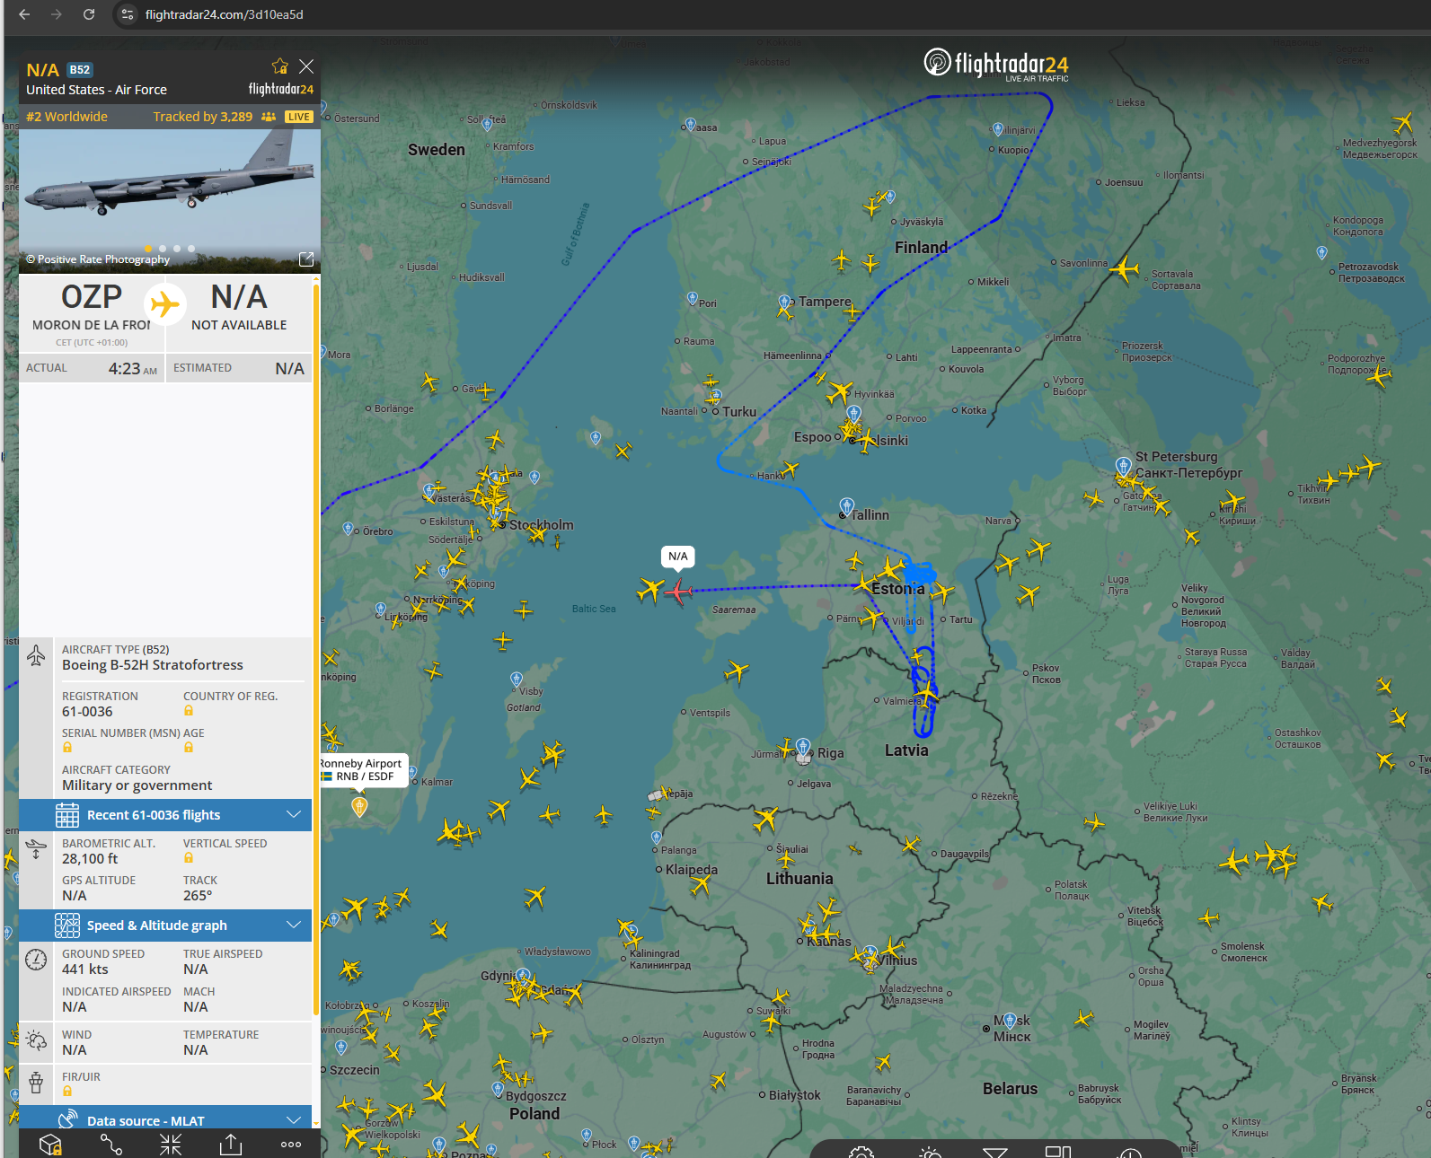1431x1158 pixels.
Task: Expand Data source - MLAT section
Action: coord(165,1119)
